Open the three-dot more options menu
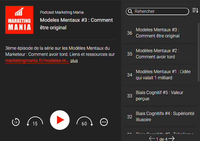Viewport: 200px width, 141px height. [104, 122]
